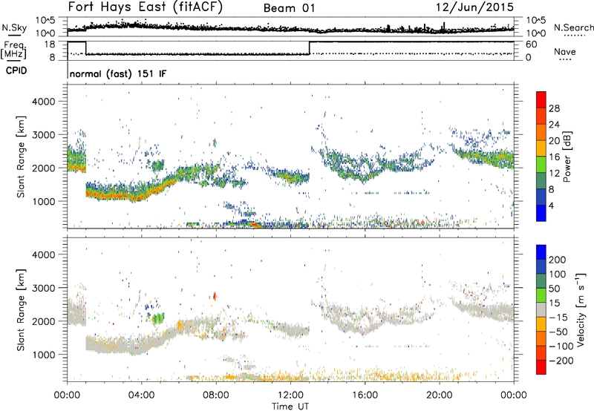The width and height of the screenshot is (594, 411).
Task: Click the red velocity spot near 08:00 UT
Action: [x=215, y=295]
